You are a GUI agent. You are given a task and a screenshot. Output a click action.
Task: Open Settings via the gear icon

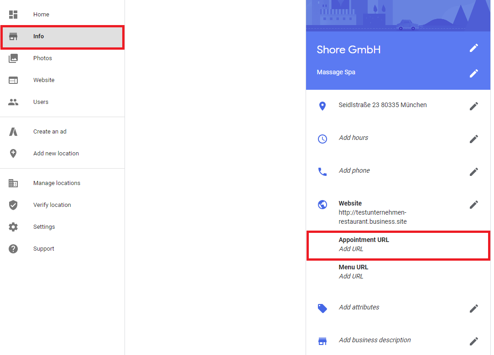click(x=13, y=227)
